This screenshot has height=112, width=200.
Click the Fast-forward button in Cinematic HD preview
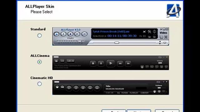coord(97,88)
